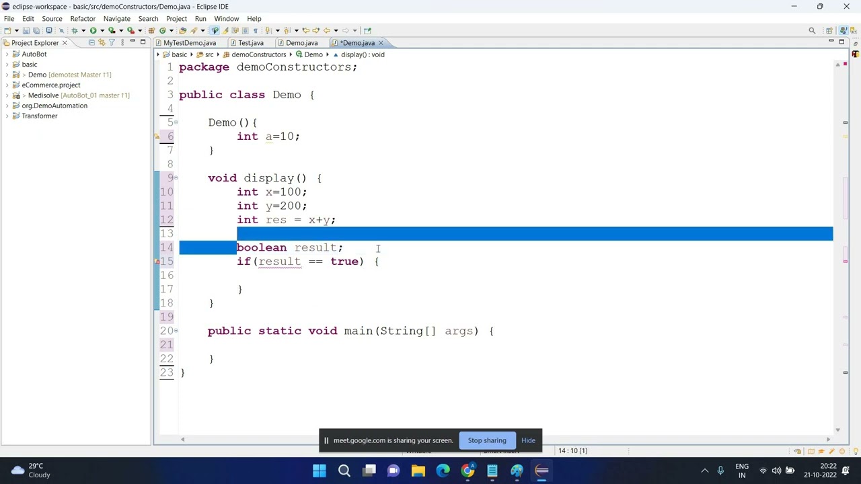Click the editor horizontal scrollbar
The height and width of the screenshot is (484, 861).
[504, 440]
